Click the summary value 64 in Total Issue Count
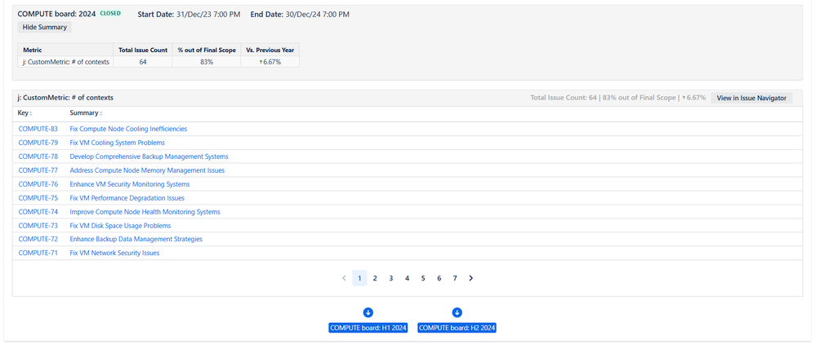Screen dimensions: 816x344 coord(143,62)
